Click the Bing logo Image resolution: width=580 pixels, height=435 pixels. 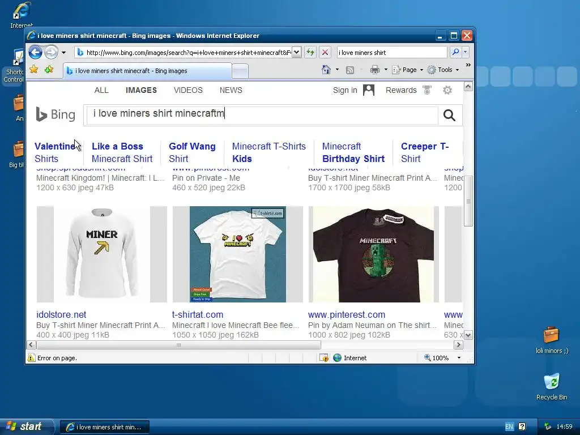56,114
